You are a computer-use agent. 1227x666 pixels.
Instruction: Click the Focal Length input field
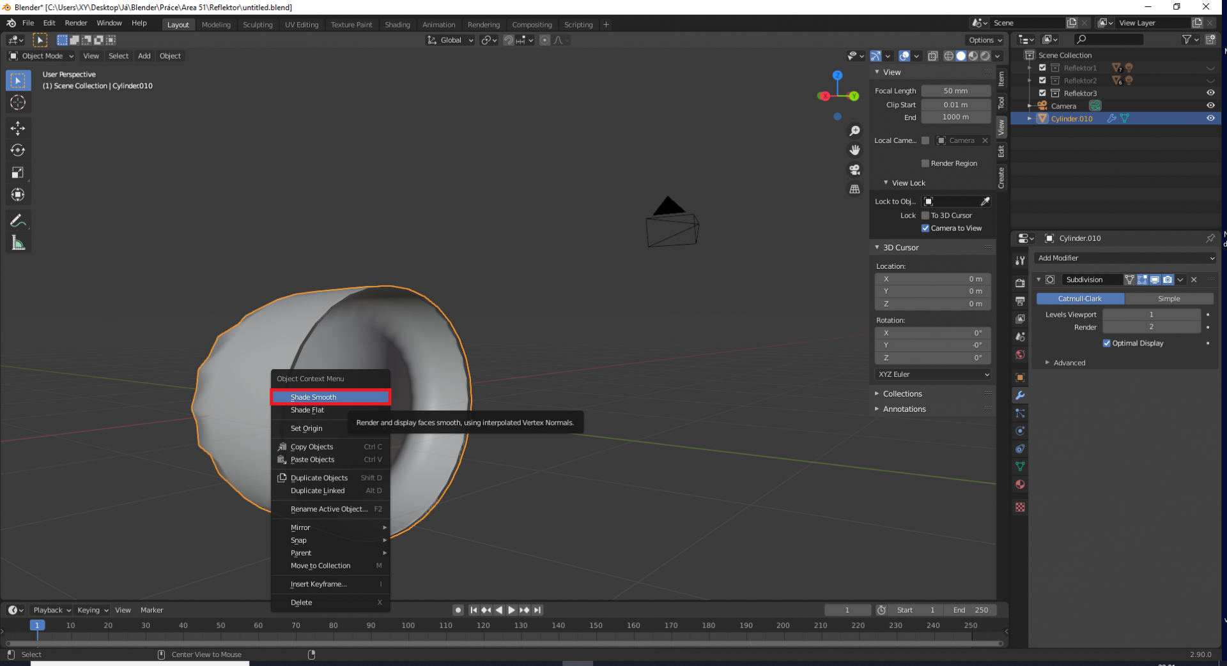tap(955, 91)
